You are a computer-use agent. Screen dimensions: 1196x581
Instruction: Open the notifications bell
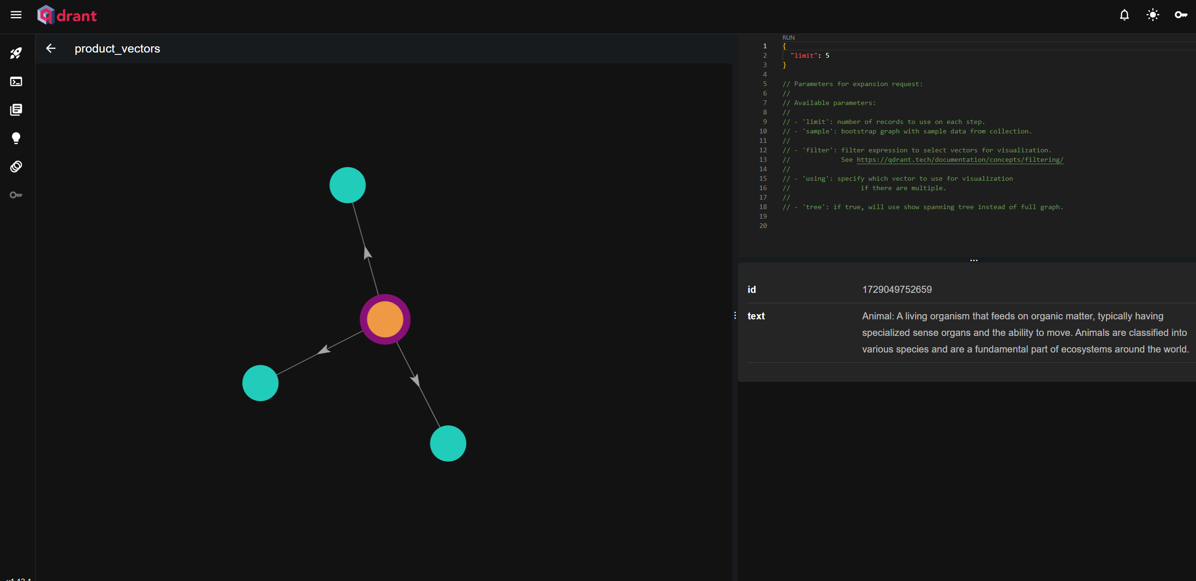(x=1124, y=15)
